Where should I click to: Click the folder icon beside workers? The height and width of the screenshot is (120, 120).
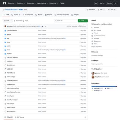pos(5,54)
